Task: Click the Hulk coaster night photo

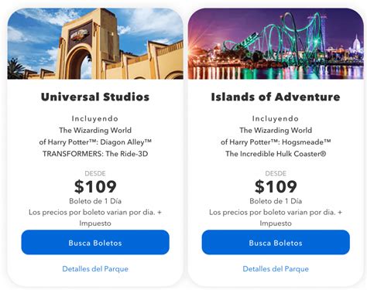Action: [276, 43]
